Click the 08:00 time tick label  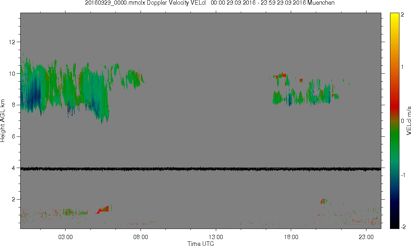pyautogui.click(x=141, y=237)
